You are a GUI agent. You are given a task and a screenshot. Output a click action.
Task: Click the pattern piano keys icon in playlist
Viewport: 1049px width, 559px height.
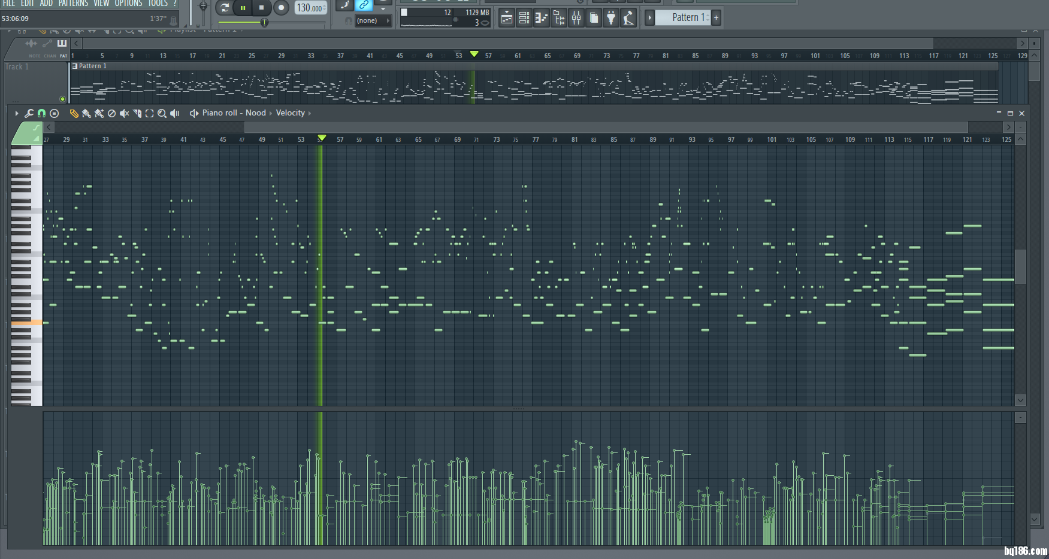pos(62,43)
